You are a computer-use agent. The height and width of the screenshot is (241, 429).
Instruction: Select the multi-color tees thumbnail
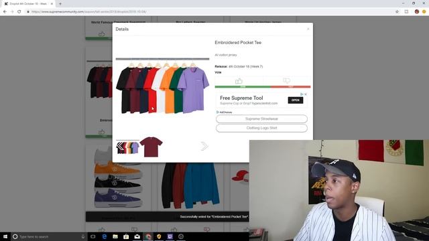pos(127,147)
